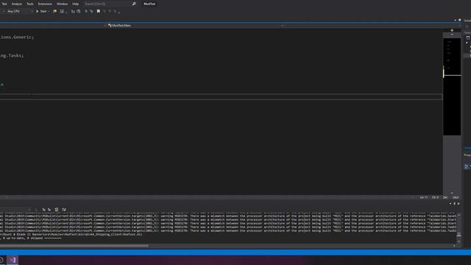Click the go to previous message Output icon
The image size is (471, 265).
click(44, 209)
